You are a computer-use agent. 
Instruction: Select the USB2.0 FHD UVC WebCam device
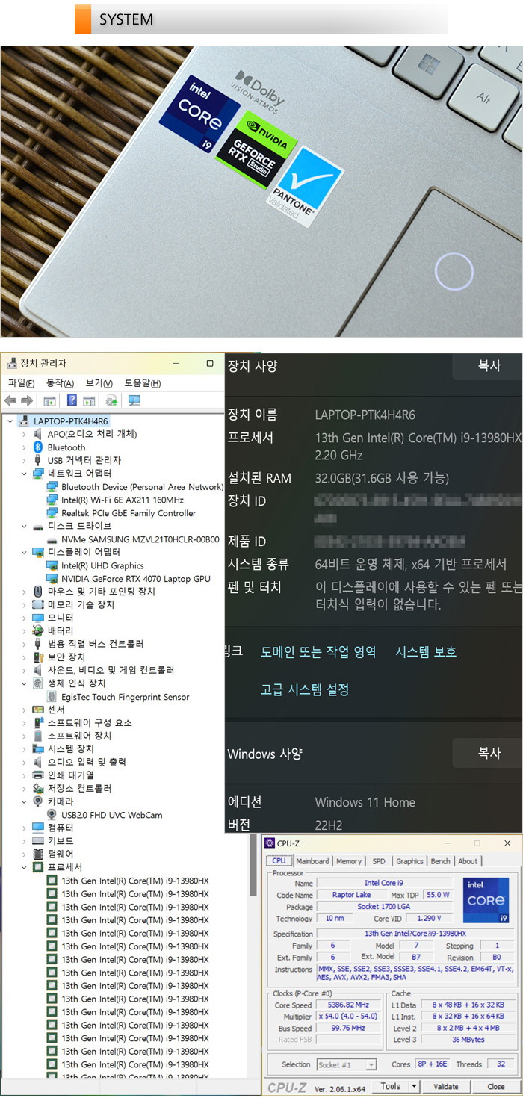click(x=111, y=815)
